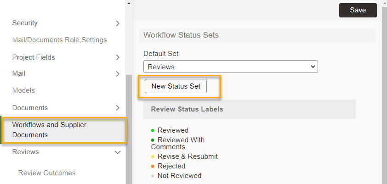This screenshot has width=387, height=184.
Task: Open the Models settings item
Action: (x=23, y=90)
